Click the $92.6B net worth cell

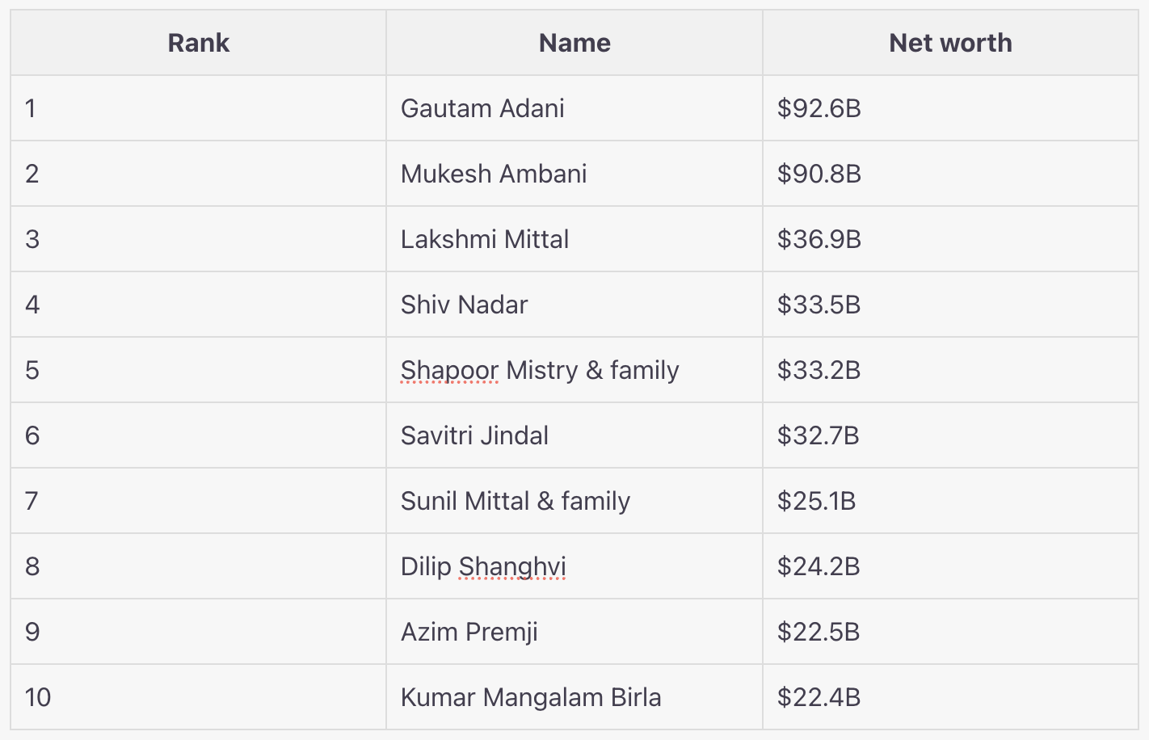click(x=819, y=108)
